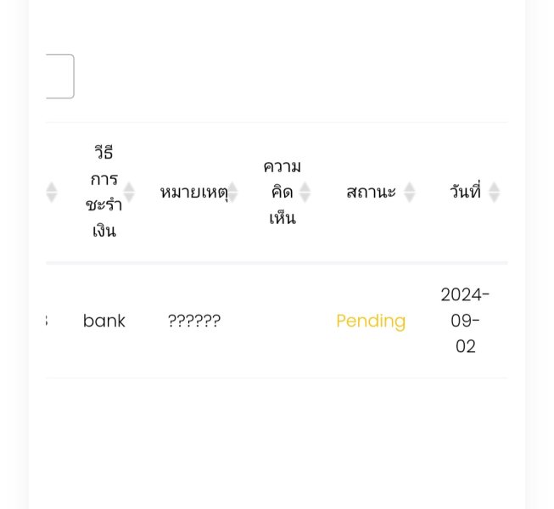Screen dimensions: 554x509
Task: Focus the partially visible input box
Action: pyautogui.click(x=59, y=76)
